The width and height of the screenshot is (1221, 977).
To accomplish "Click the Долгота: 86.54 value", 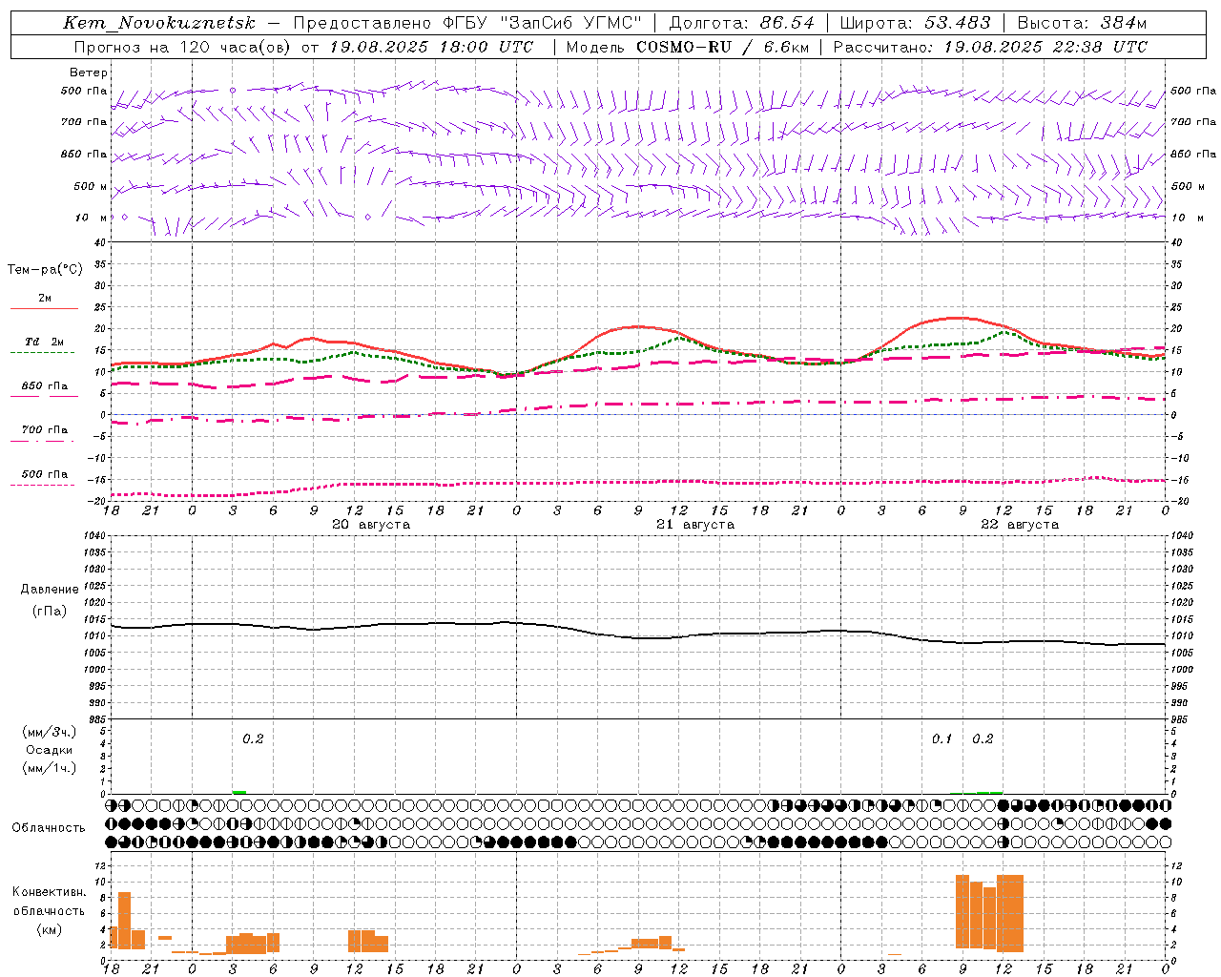I will pyautogui.click(x=742, y=23).
